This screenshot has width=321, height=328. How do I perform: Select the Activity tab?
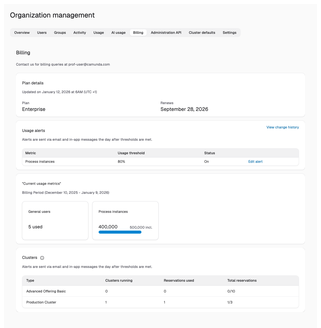click(x=80, y=33)
